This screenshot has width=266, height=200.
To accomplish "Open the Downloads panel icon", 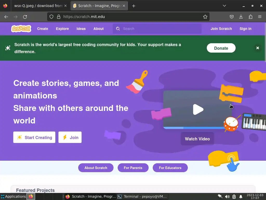I will [x=241, y=17].
